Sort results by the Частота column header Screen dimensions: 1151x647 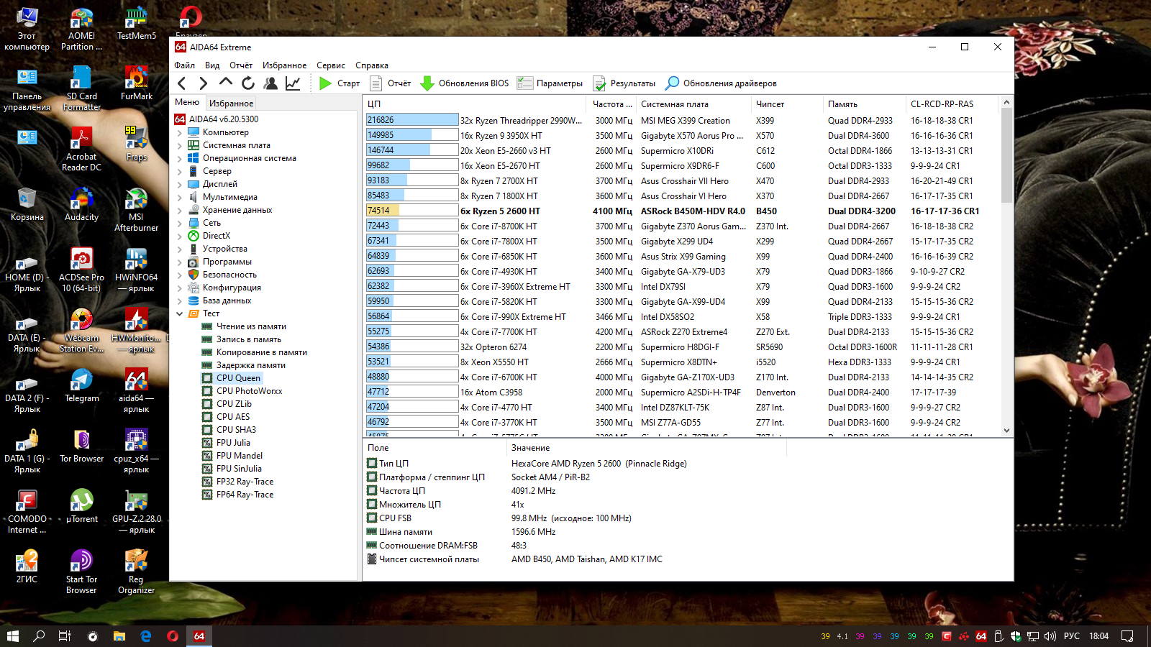pyautogui.click(x=613, y=104)
